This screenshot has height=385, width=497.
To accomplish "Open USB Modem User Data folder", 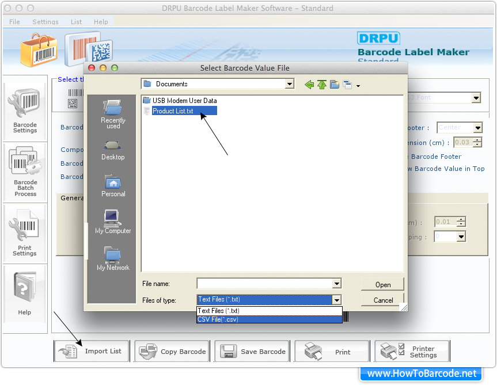I will (180, 101).
